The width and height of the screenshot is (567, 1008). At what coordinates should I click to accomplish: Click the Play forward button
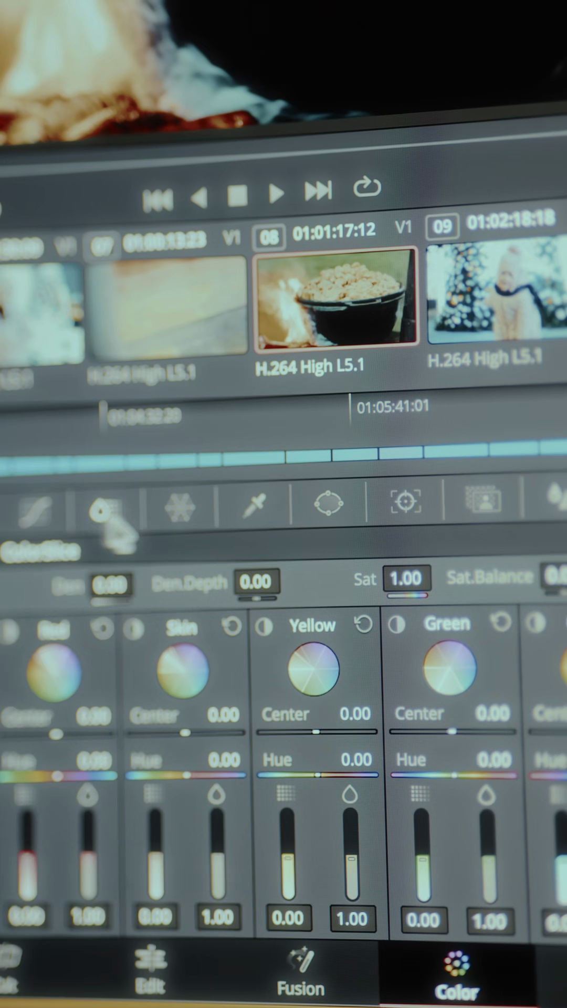[276, 194]
